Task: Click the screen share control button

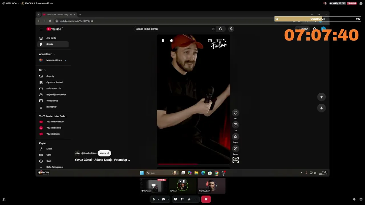Action: (x=175, y=199)
